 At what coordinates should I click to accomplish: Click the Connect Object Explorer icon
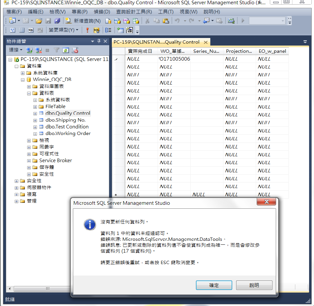tap(29, 50)
